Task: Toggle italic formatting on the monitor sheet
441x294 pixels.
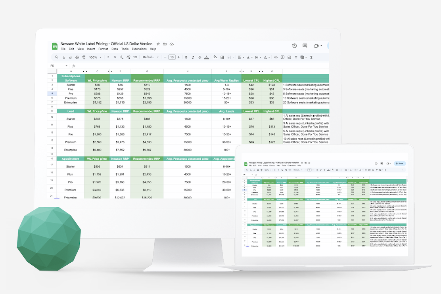Action: coord(193,57)
